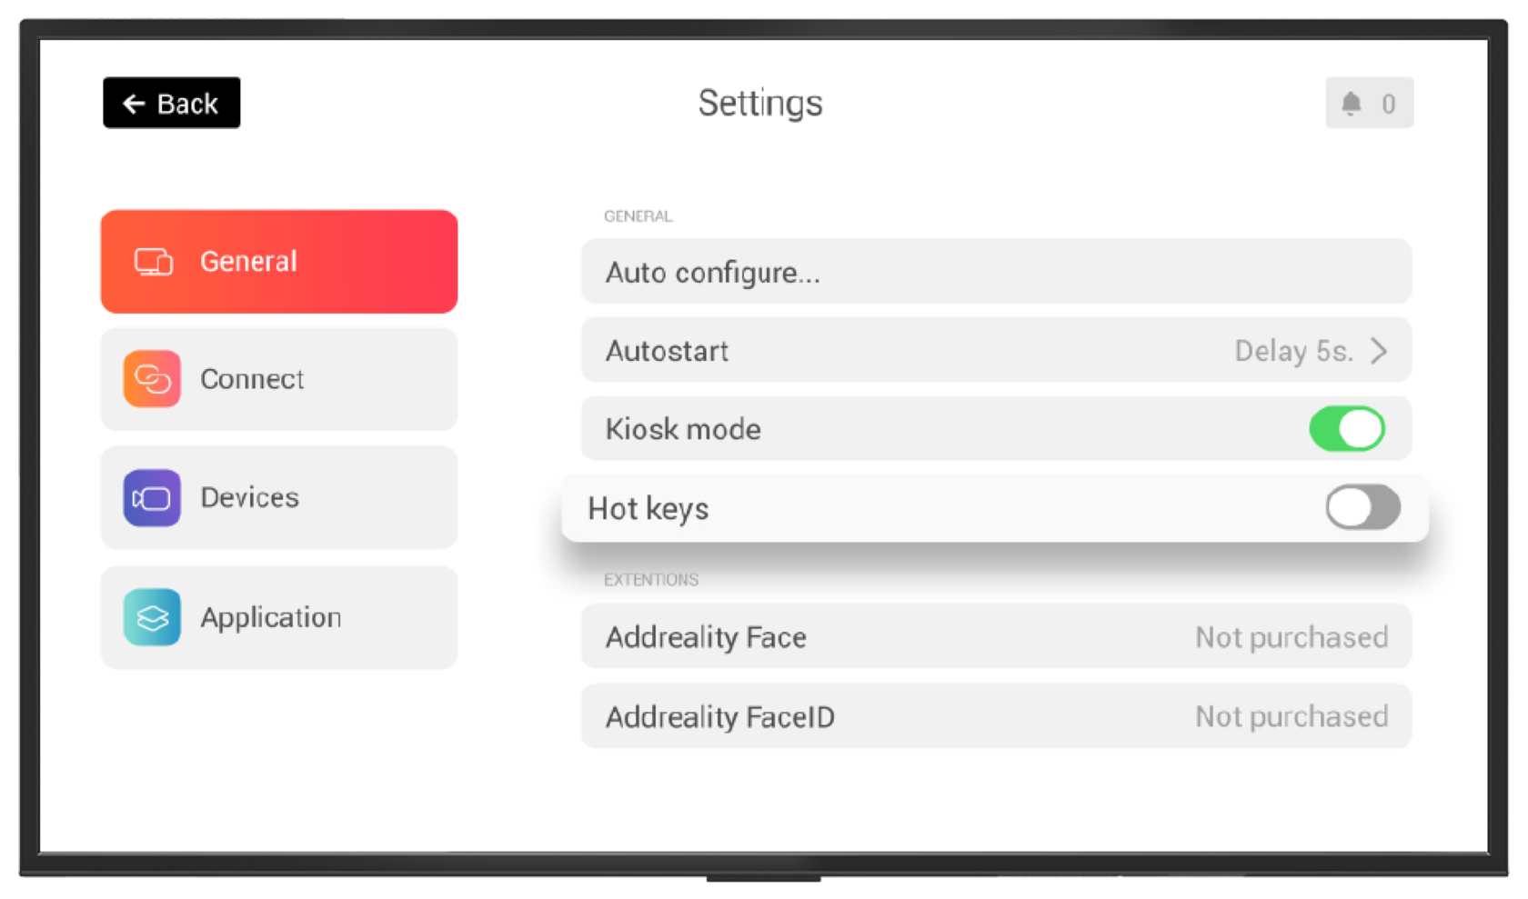1528x899 pixels.
Task: Open the Addreality FaceID extension row
Action: click(x=720, y=717)
